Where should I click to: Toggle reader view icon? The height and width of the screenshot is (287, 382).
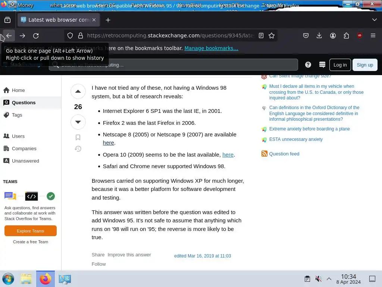[261, 36]
